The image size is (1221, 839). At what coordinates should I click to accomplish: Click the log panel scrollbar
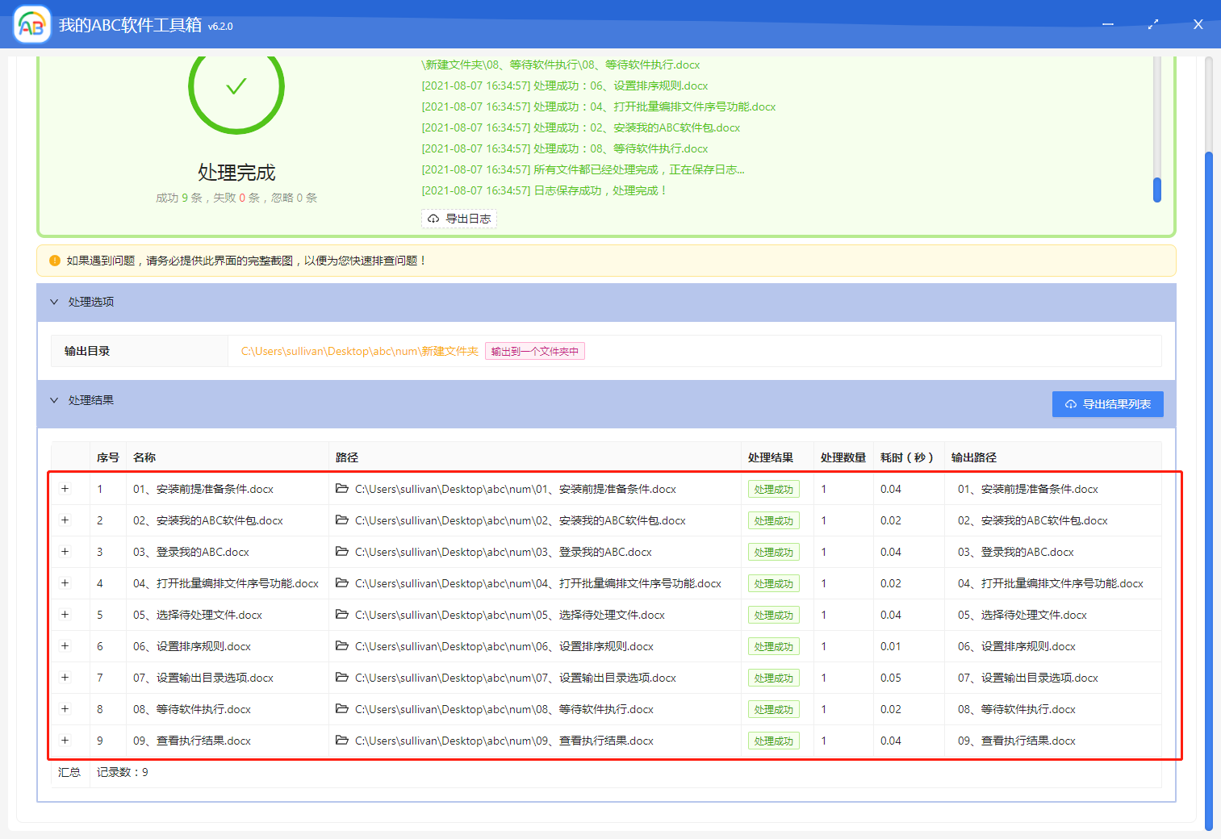coord(1157,190)
